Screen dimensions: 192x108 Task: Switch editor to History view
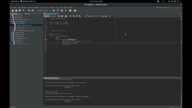[x=53, y=16]
